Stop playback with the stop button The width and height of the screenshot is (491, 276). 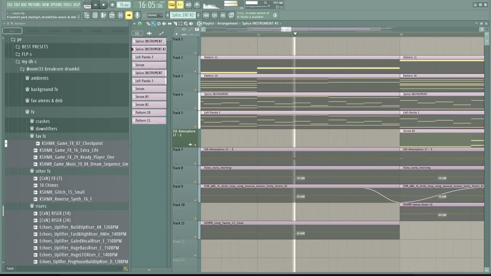coord(103,5)
